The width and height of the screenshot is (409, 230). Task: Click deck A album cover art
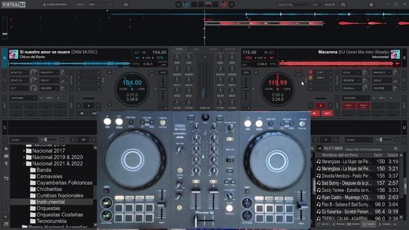[13, 54]
